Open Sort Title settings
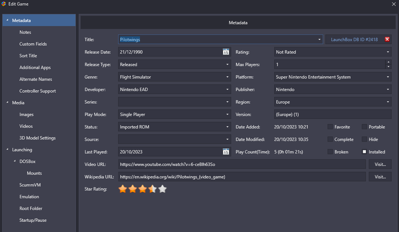Viewport: 399px width, 232px height. (28, 55)
